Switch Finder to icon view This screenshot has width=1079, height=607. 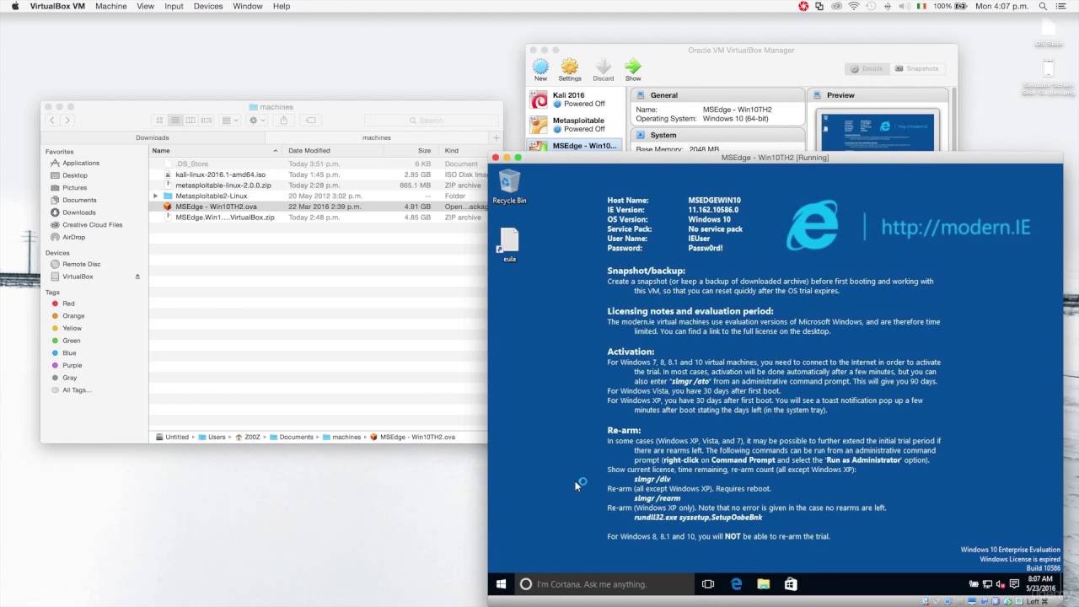159,121
